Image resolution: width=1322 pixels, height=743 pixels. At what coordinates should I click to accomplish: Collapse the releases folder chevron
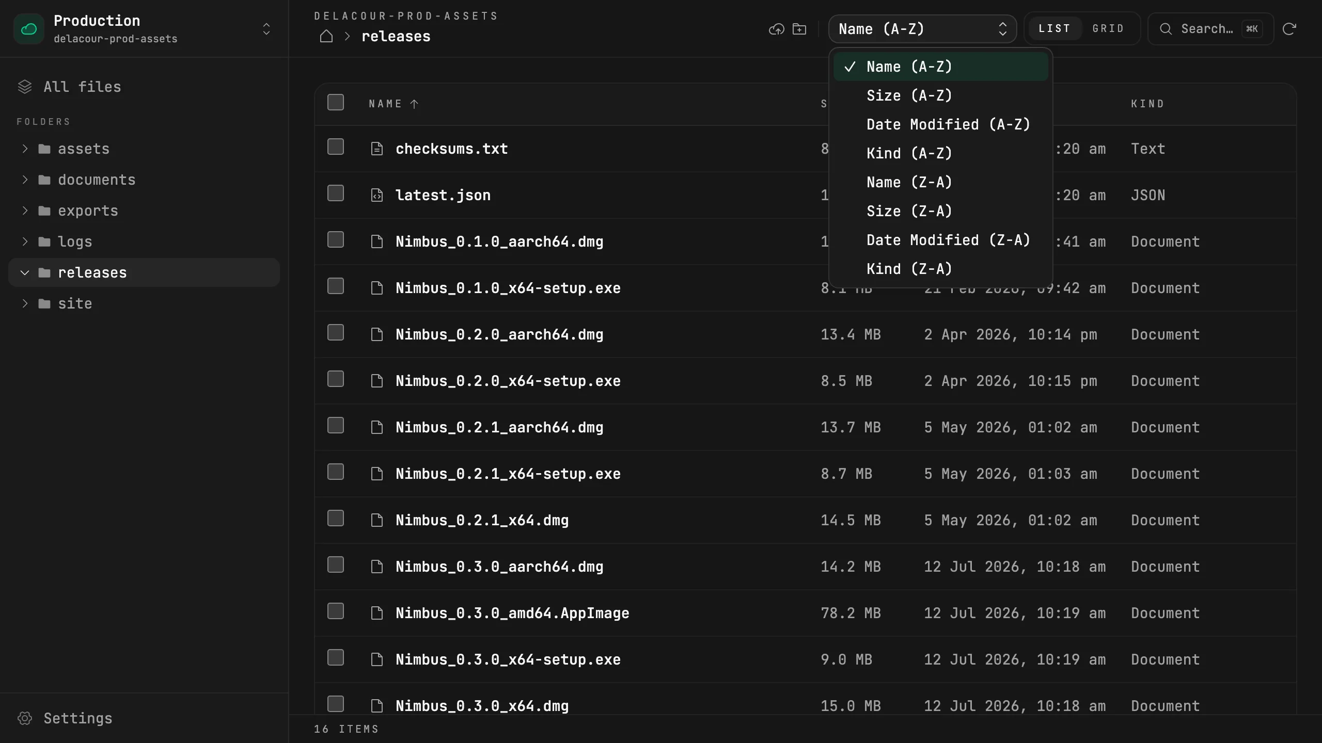coord(25,272)
